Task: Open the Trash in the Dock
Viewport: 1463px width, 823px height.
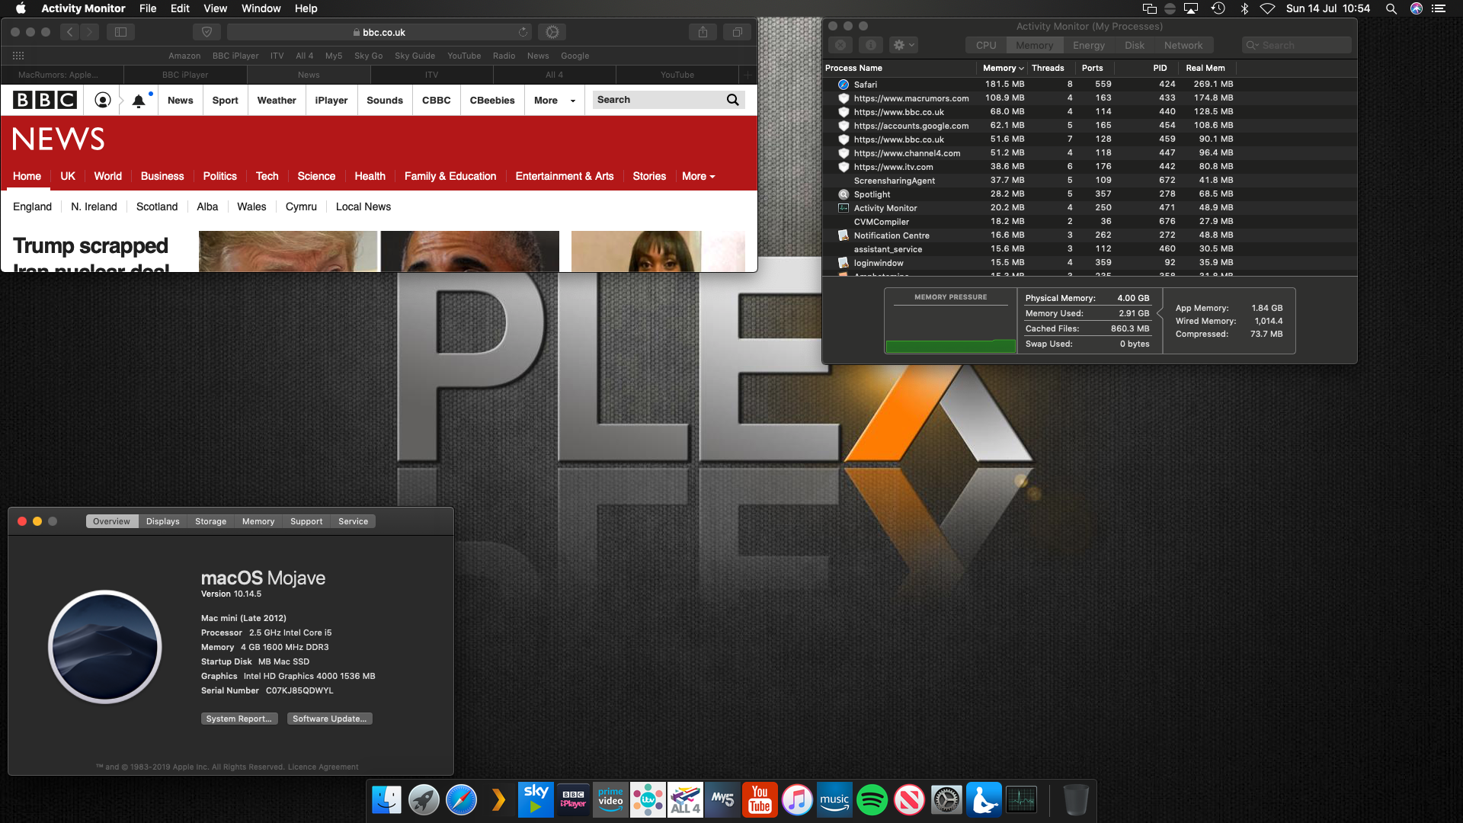Action: (1075, 799)
